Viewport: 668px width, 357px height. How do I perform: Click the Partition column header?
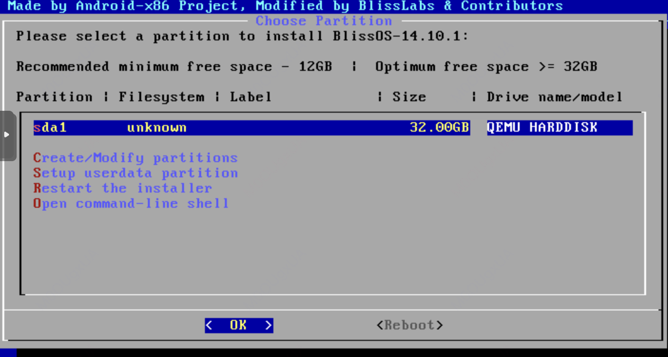[55, 97]
